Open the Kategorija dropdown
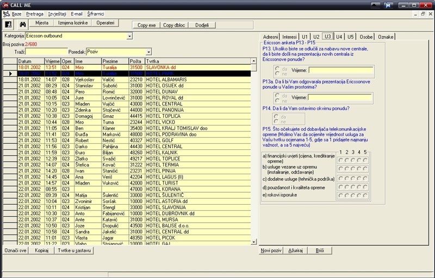This screenshot has width=435, height=278. [129, 36]
